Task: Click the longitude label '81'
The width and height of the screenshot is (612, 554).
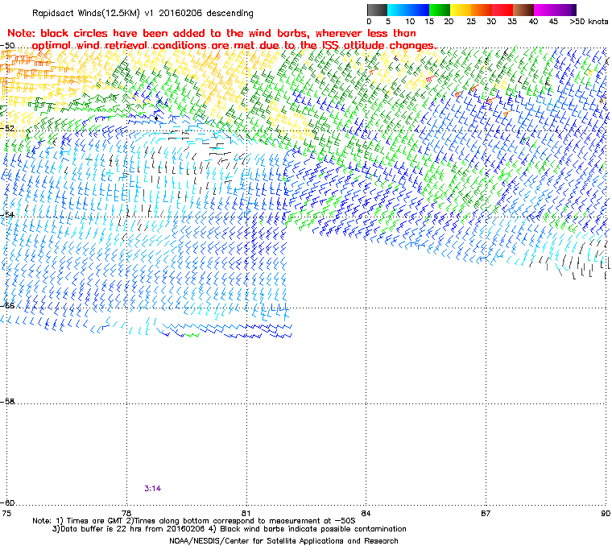Action: [x=246, y=513]
